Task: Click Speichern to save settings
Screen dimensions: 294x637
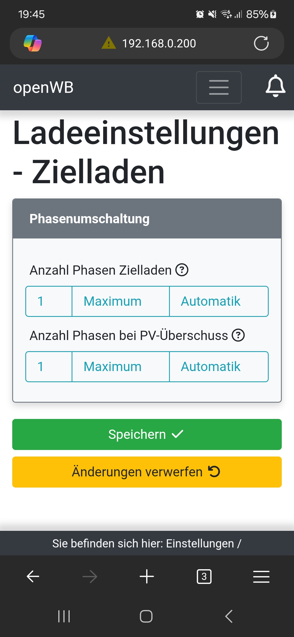Action: pos(147,434)
